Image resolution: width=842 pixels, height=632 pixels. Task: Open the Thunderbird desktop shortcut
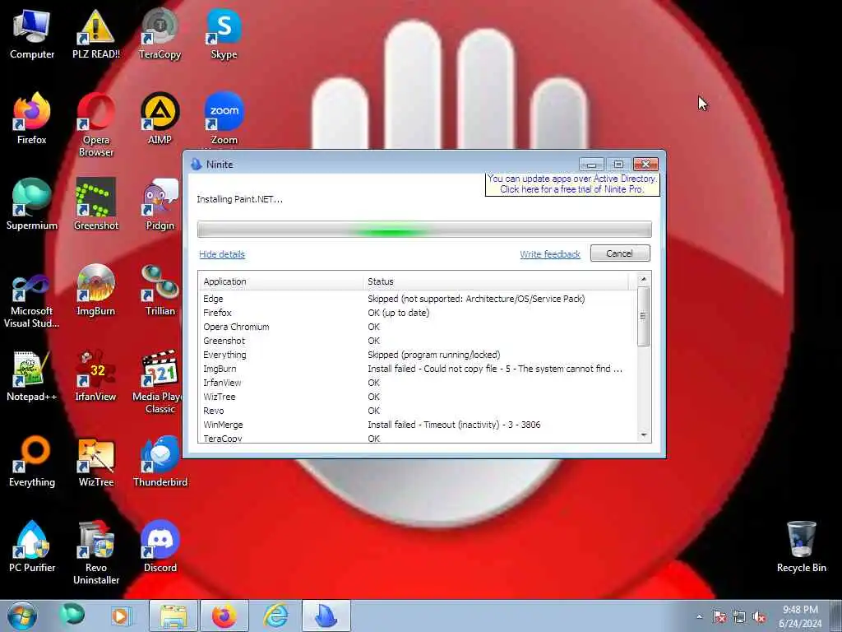pos(160,461)
